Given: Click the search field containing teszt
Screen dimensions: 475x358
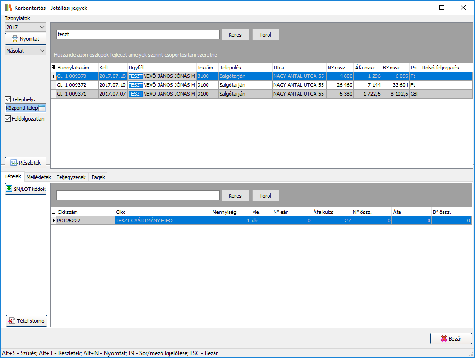Looking at the screenshot, I should [138, 35].
